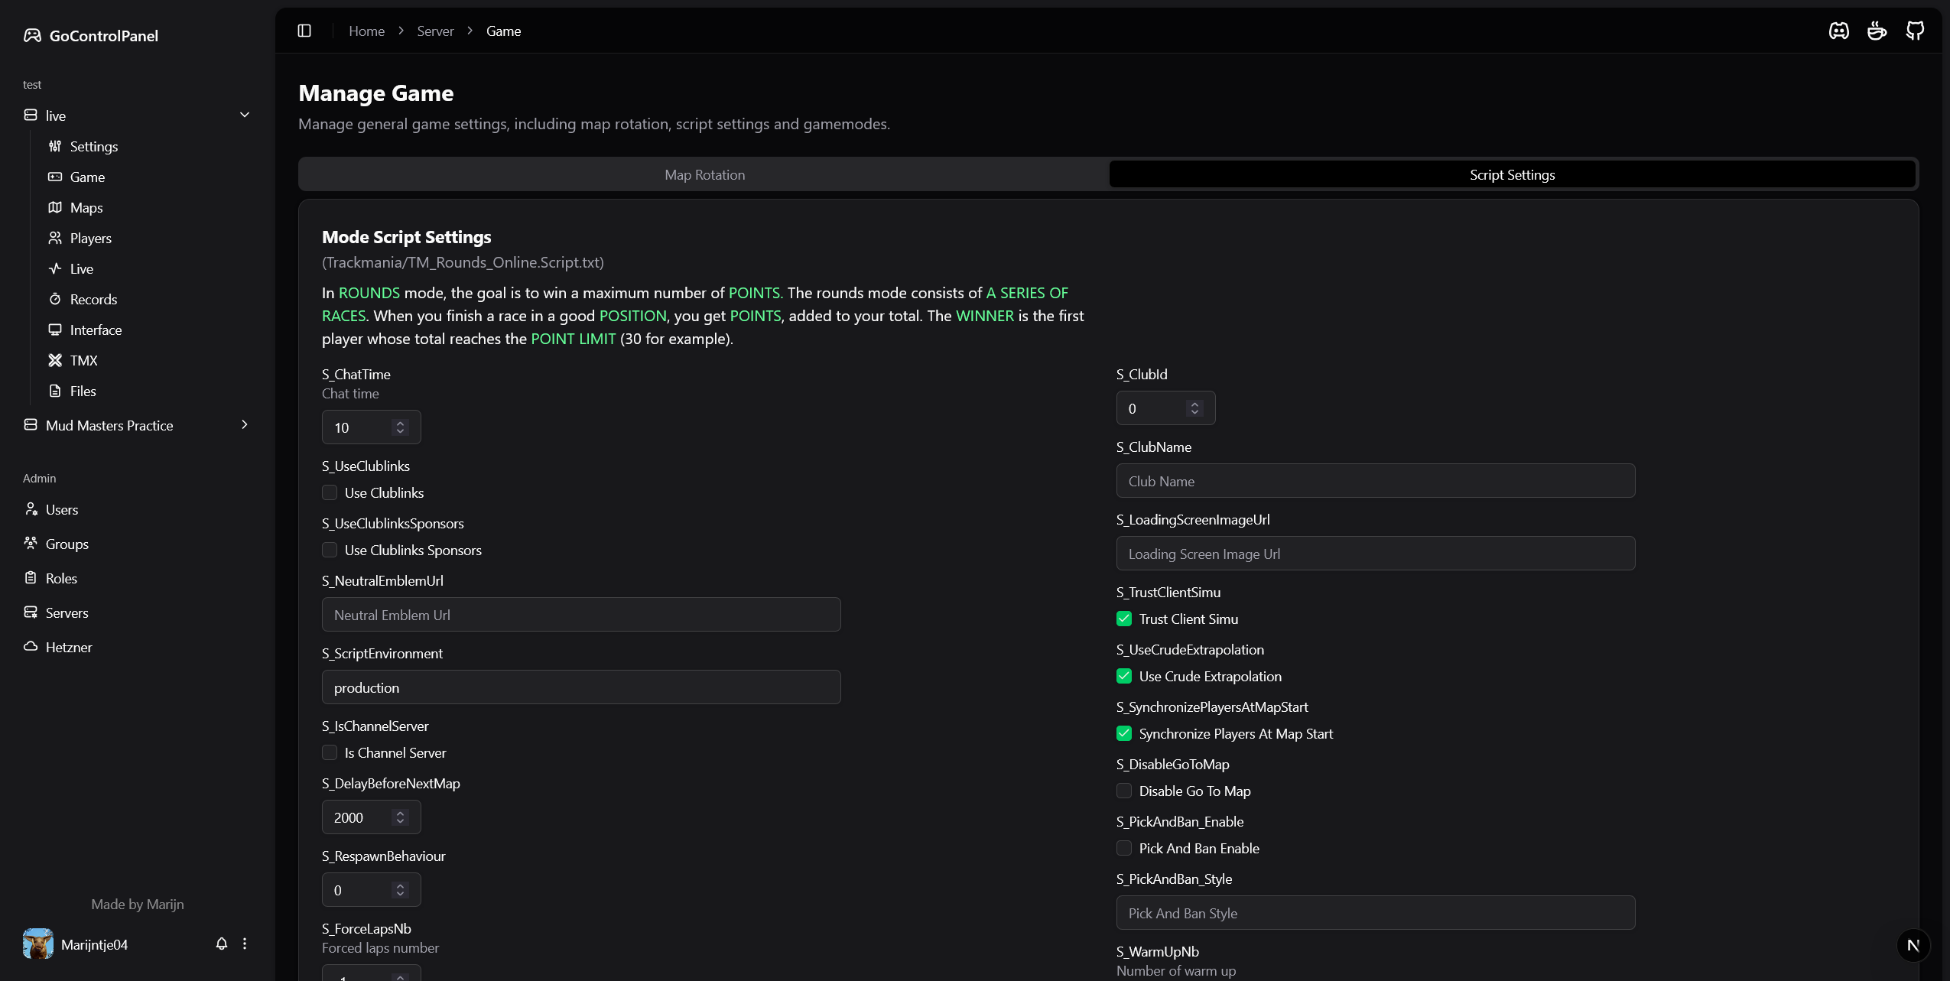Collapse the live server chevron

(x=245, y=115)
